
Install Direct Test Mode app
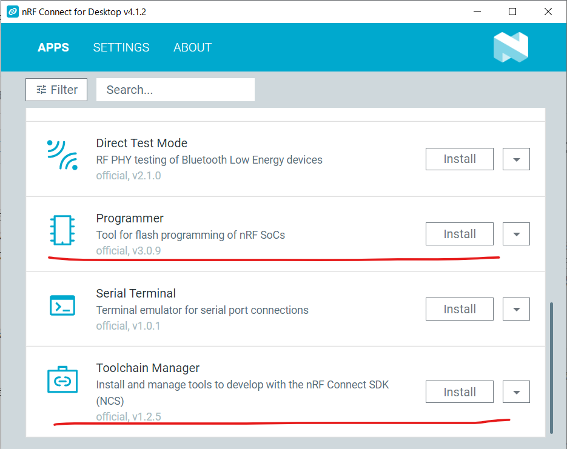459,159
